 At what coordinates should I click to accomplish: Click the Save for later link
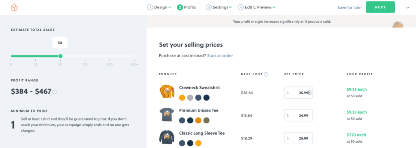[349, 7]
